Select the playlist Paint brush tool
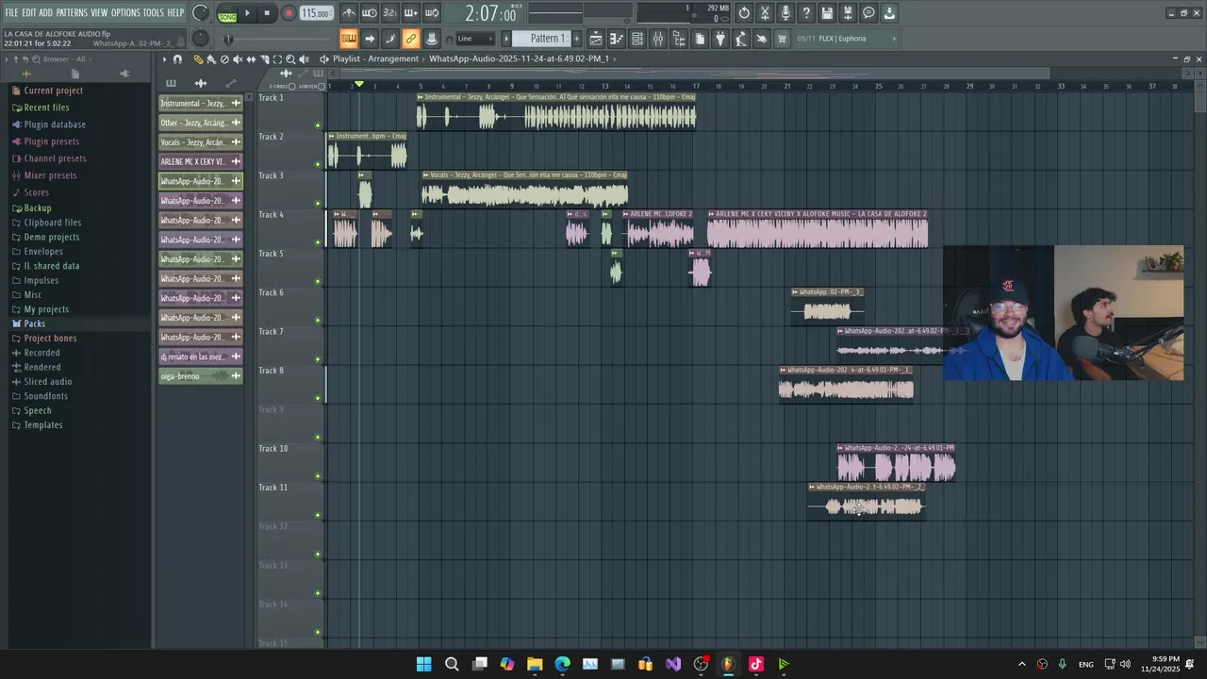This screenshot has height=679, width=1207. [x=211, y=59]
